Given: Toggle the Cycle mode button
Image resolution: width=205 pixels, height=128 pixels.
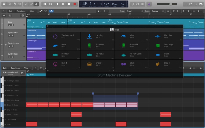Looking at the screenshot, I should click(x=132, y=4).
